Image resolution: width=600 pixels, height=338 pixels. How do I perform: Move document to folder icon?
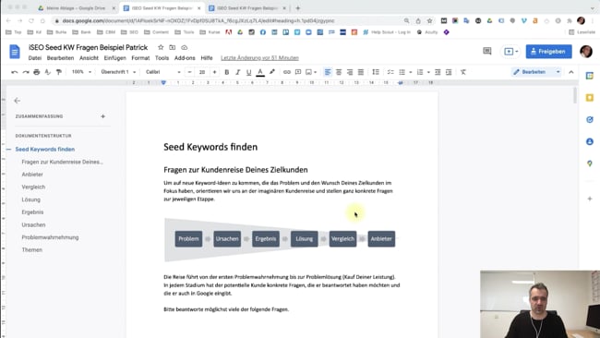tap(173, 47)
